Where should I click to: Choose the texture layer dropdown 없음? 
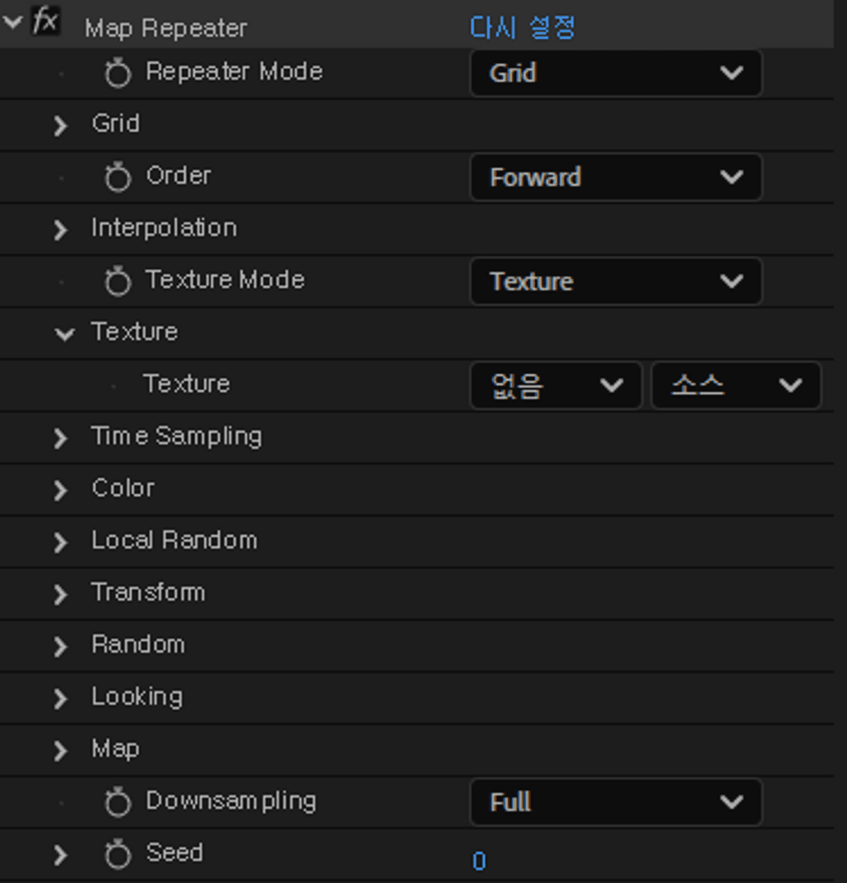coord(556,385)
